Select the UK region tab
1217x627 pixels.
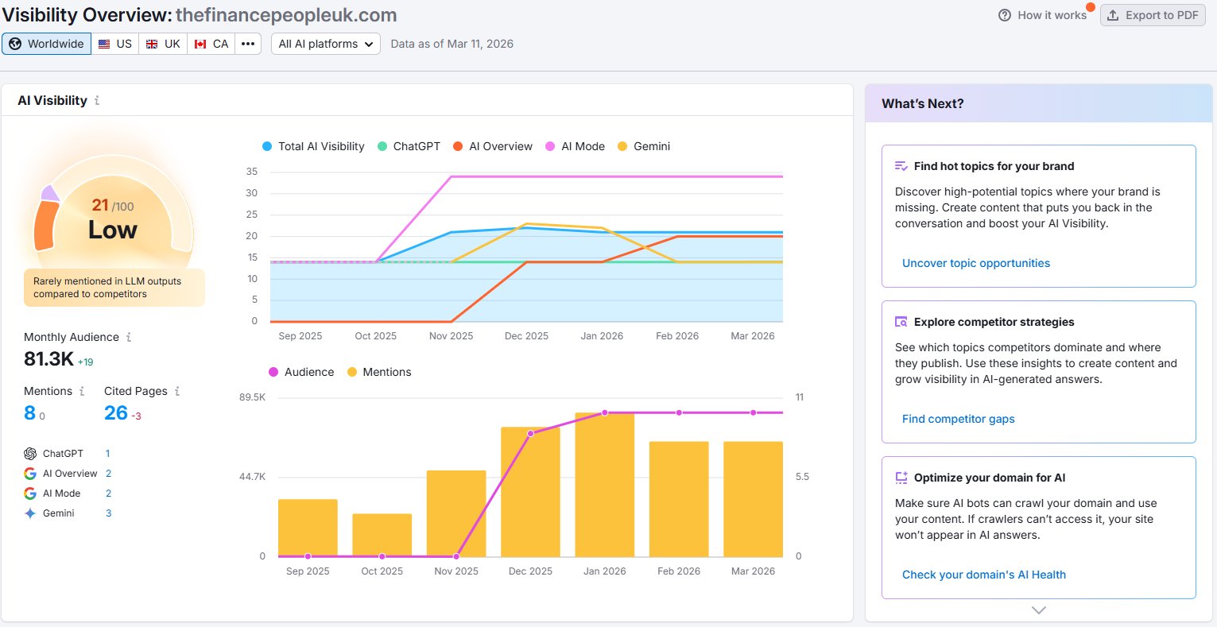coord(163,44)
